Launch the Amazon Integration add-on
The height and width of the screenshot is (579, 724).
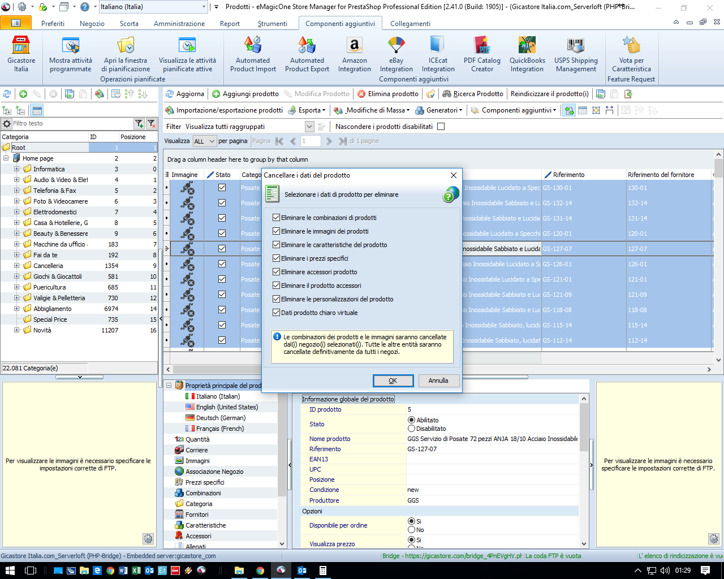coord(354,54)
